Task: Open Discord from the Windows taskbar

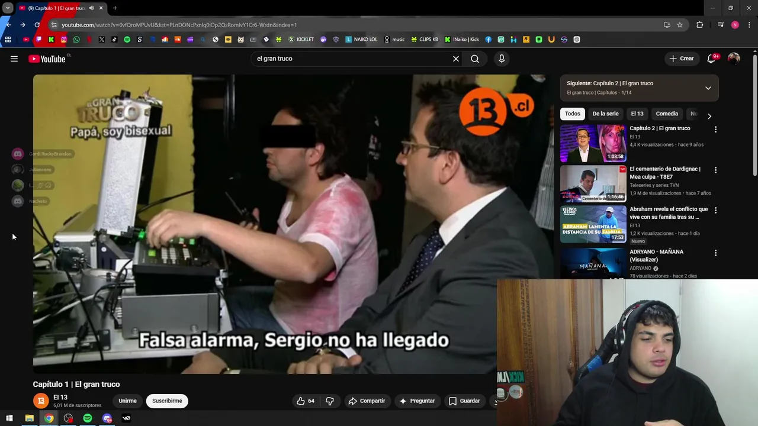Action: click(x=107, y=418)
